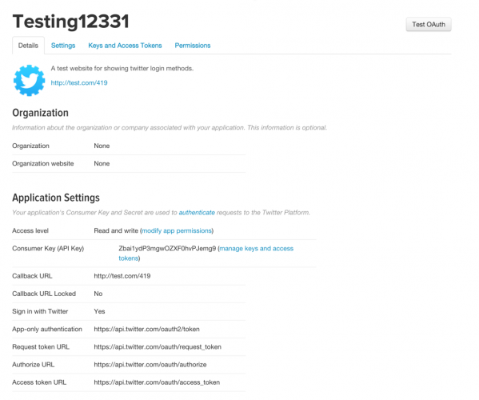Open the http://test.com/419 website link
The width and height of the screenshot is (479, 400).
click(79, 83)
